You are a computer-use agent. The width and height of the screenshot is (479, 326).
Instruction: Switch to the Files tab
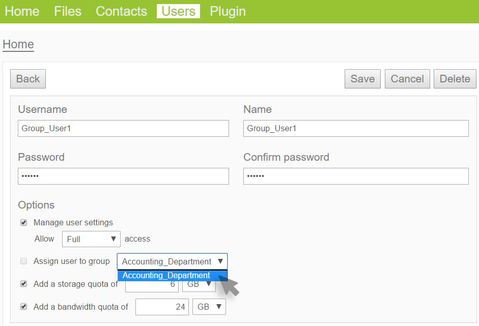point(68,11)
